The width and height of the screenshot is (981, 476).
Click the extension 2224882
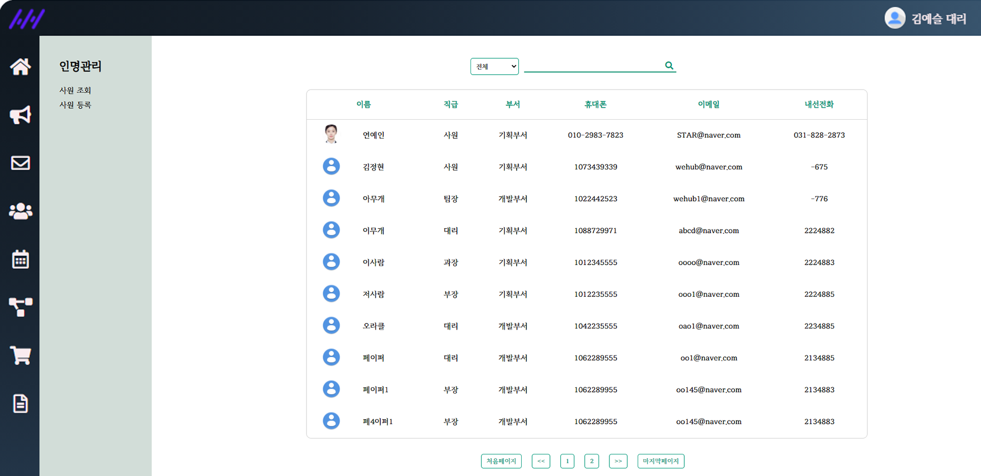pyautogui.click(x=819, y=230)
